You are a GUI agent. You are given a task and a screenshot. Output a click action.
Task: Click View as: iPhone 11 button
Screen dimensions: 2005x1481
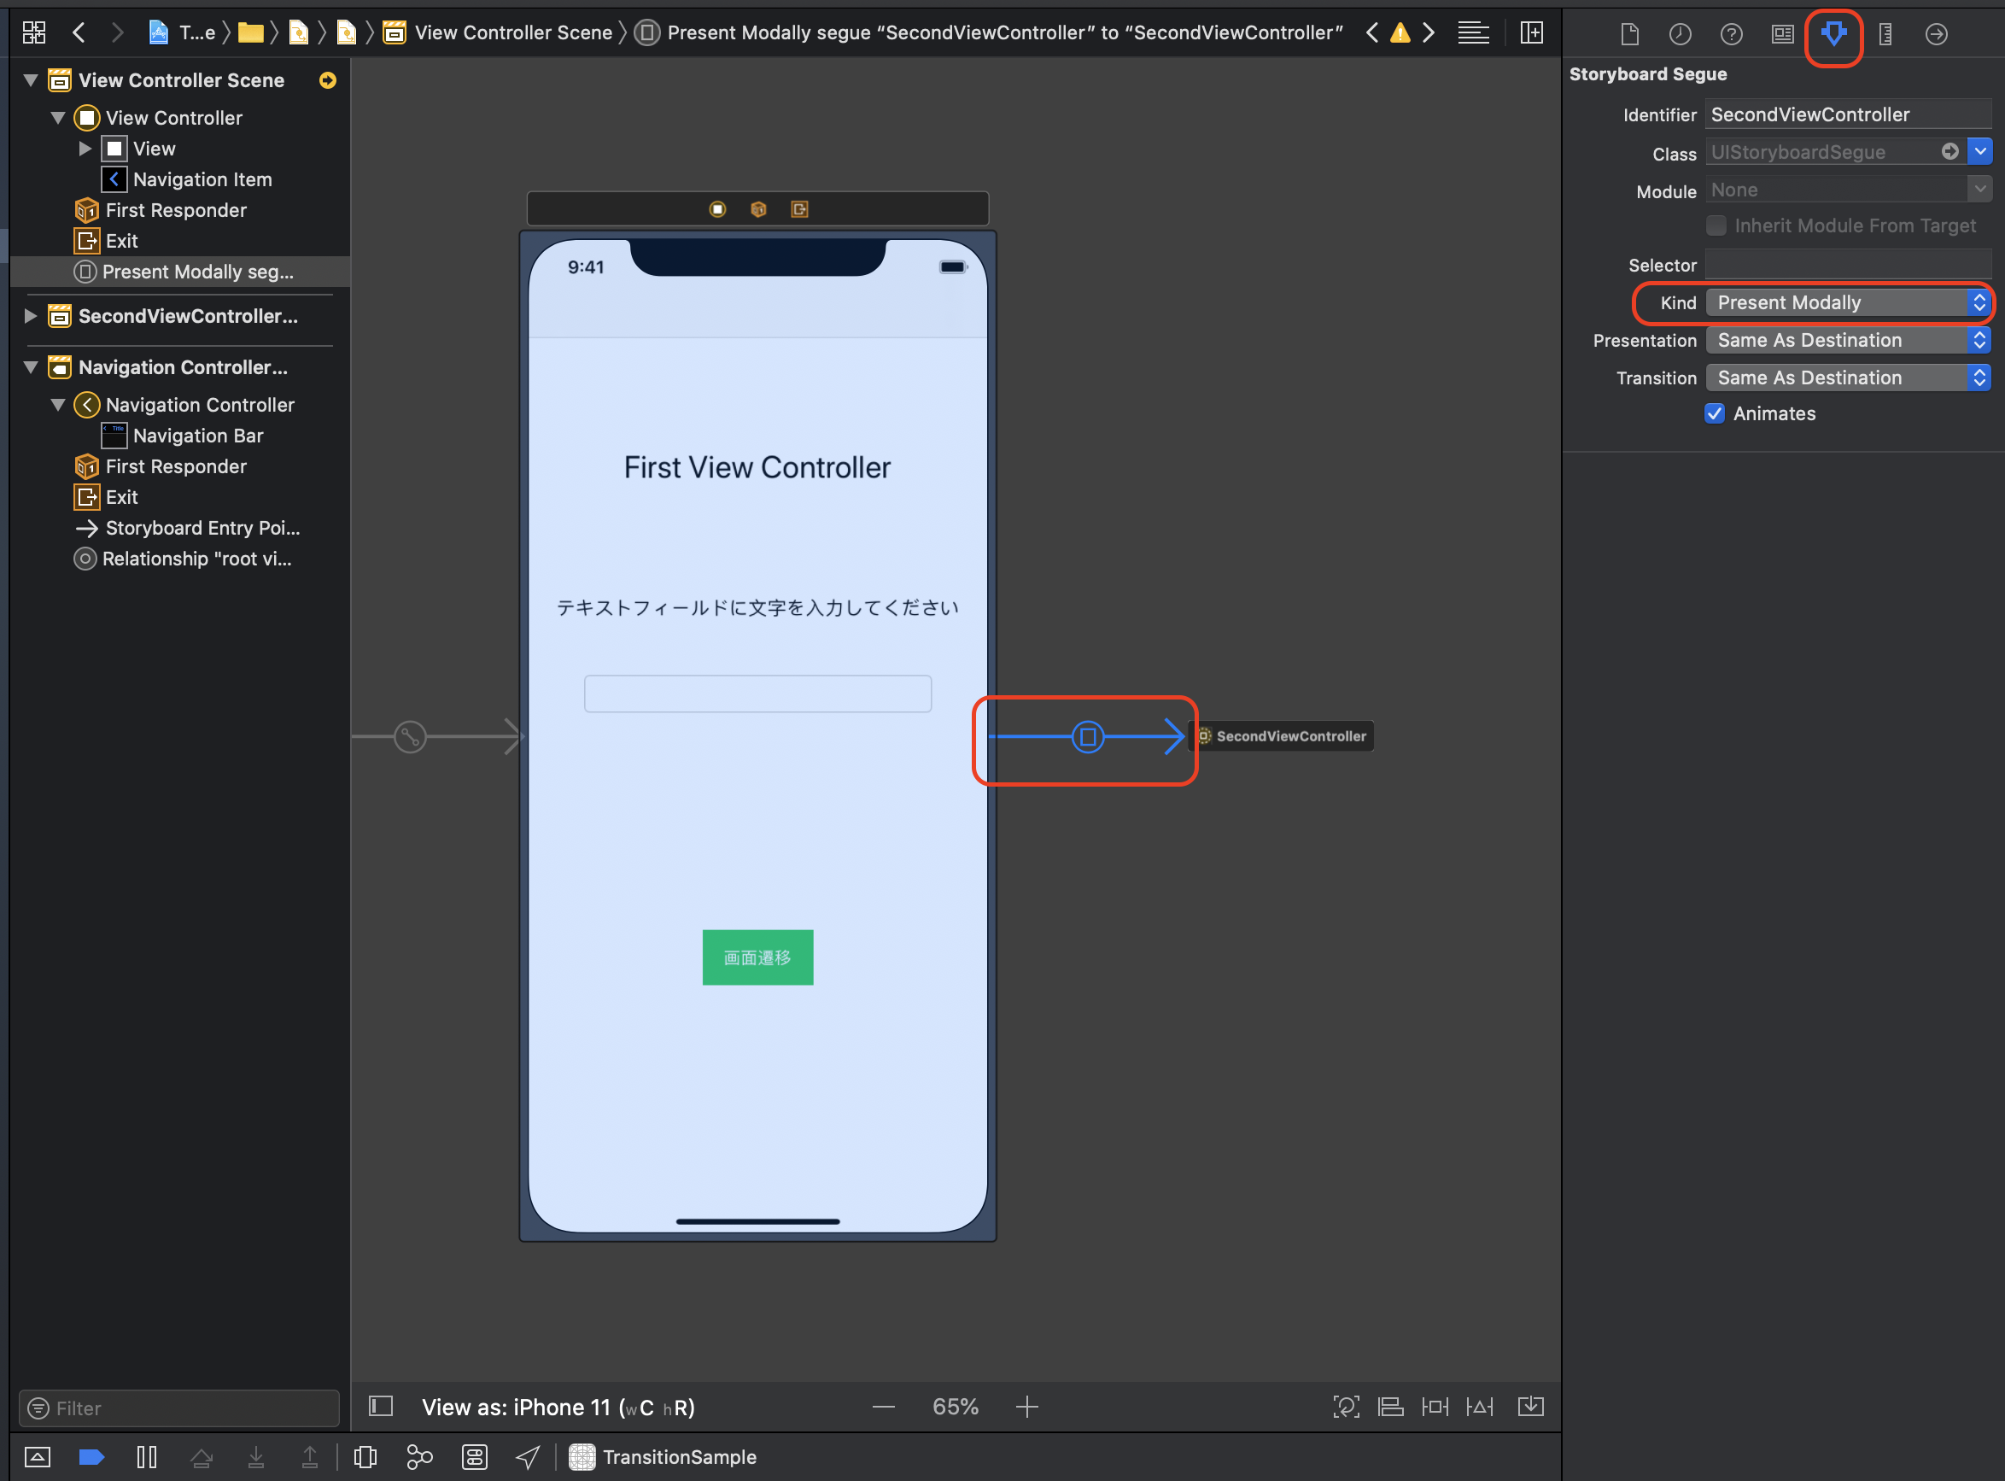(x=558, y=1408)
